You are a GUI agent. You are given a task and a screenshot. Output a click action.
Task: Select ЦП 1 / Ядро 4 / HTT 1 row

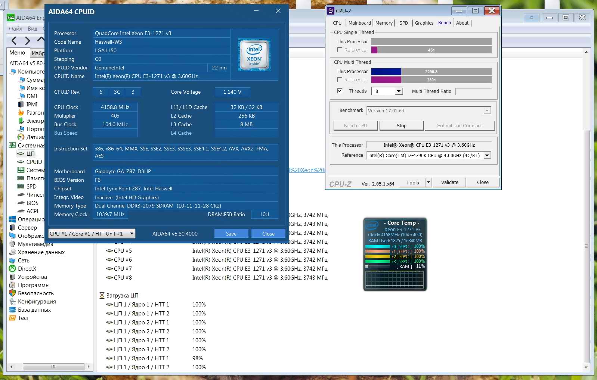click(x=156, y=358)
